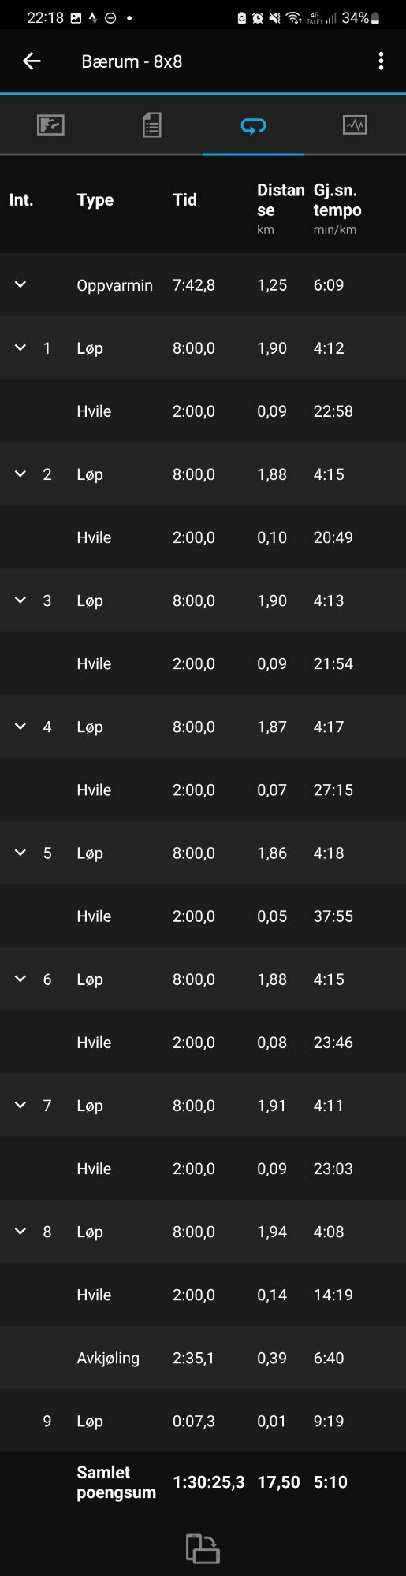Tap the battery 34% status indicator
The width and height of the screenshot is (406, 1576).
click(361, 17)
